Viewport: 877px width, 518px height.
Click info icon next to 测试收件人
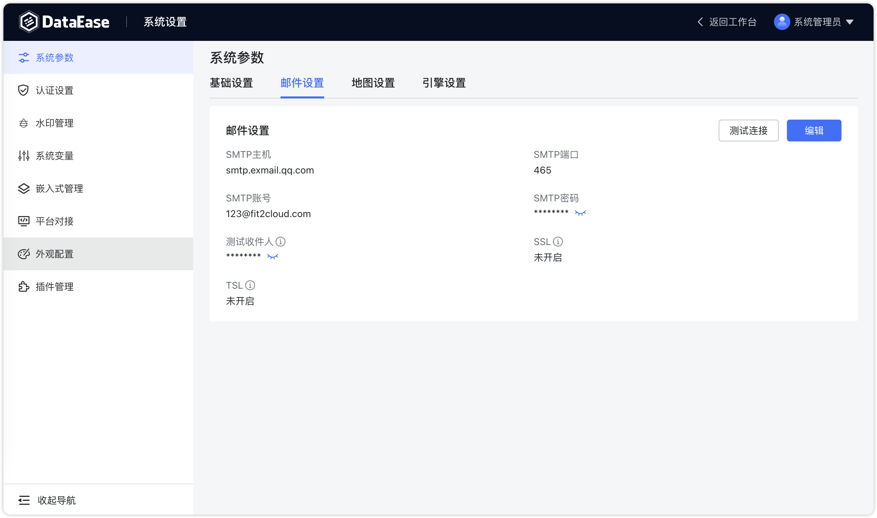click(x=280, y=242)
